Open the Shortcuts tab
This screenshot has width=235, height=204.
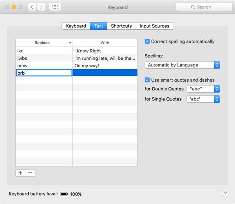(121, 26)
